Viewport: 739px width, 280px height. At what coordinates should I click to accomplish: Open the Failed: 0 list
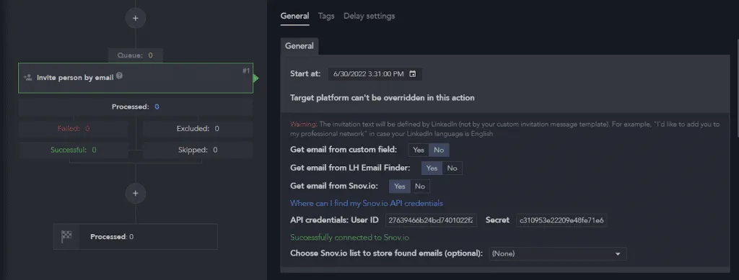tap(74, 128)
